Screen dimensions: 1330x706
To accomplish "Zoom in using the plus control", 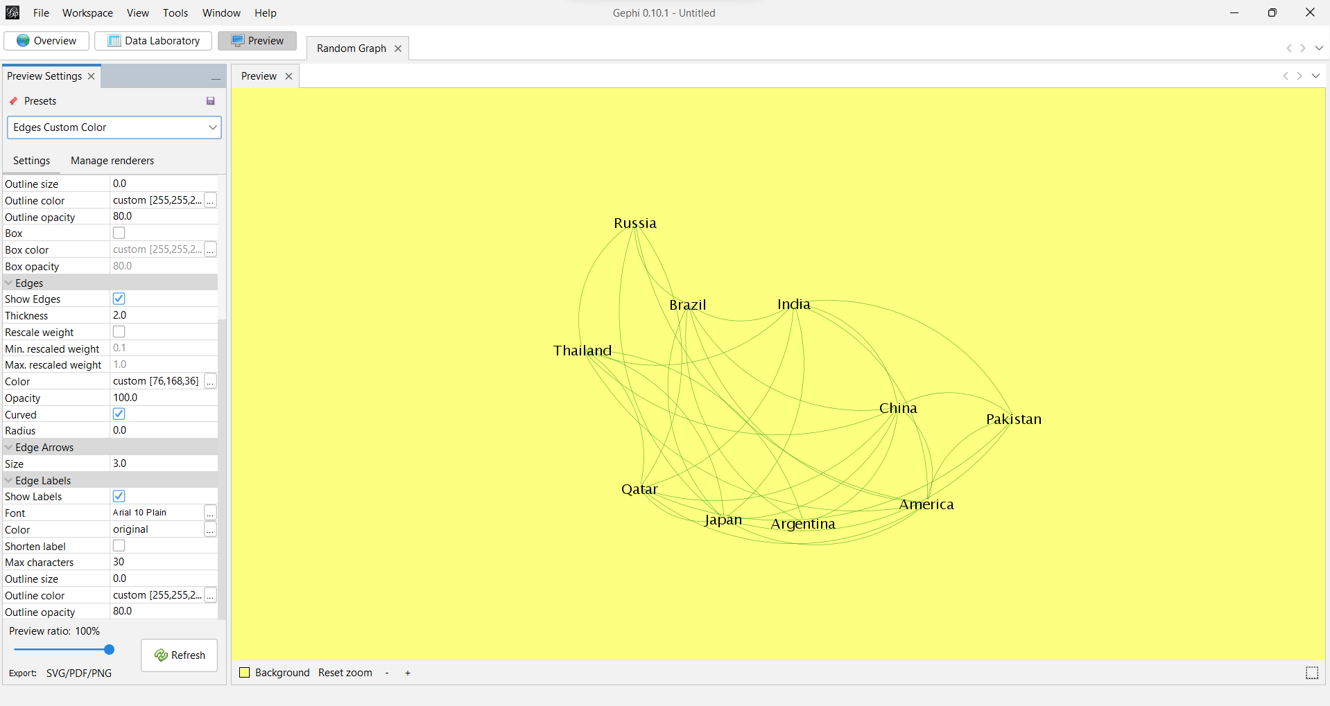I will [x=408, y=672].
